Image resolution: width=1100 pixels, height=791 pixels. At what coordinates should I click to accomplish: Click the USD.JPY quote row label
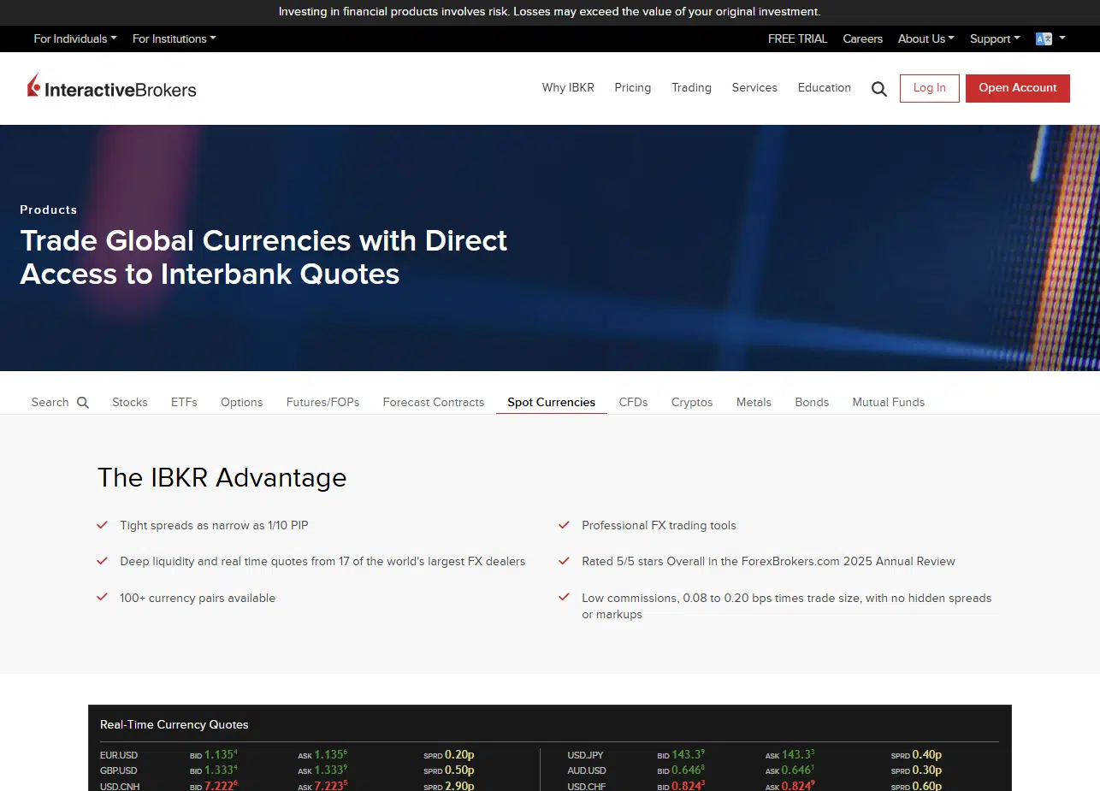(586, 755)
